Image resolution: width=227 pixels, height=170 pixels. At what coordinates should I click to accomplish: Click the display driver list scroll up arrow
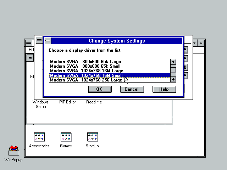point(173,62)
